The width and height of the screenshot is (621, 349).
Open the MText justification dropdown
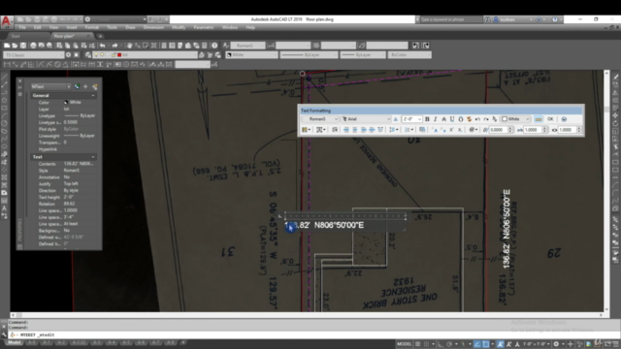(x=321, y=130)
